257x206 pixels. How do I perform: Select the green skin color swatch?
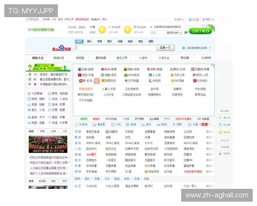point(194,20)
